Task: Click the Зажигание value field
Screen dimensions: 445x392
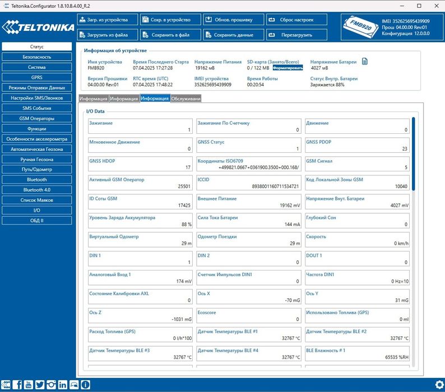Action: point(140,126)
